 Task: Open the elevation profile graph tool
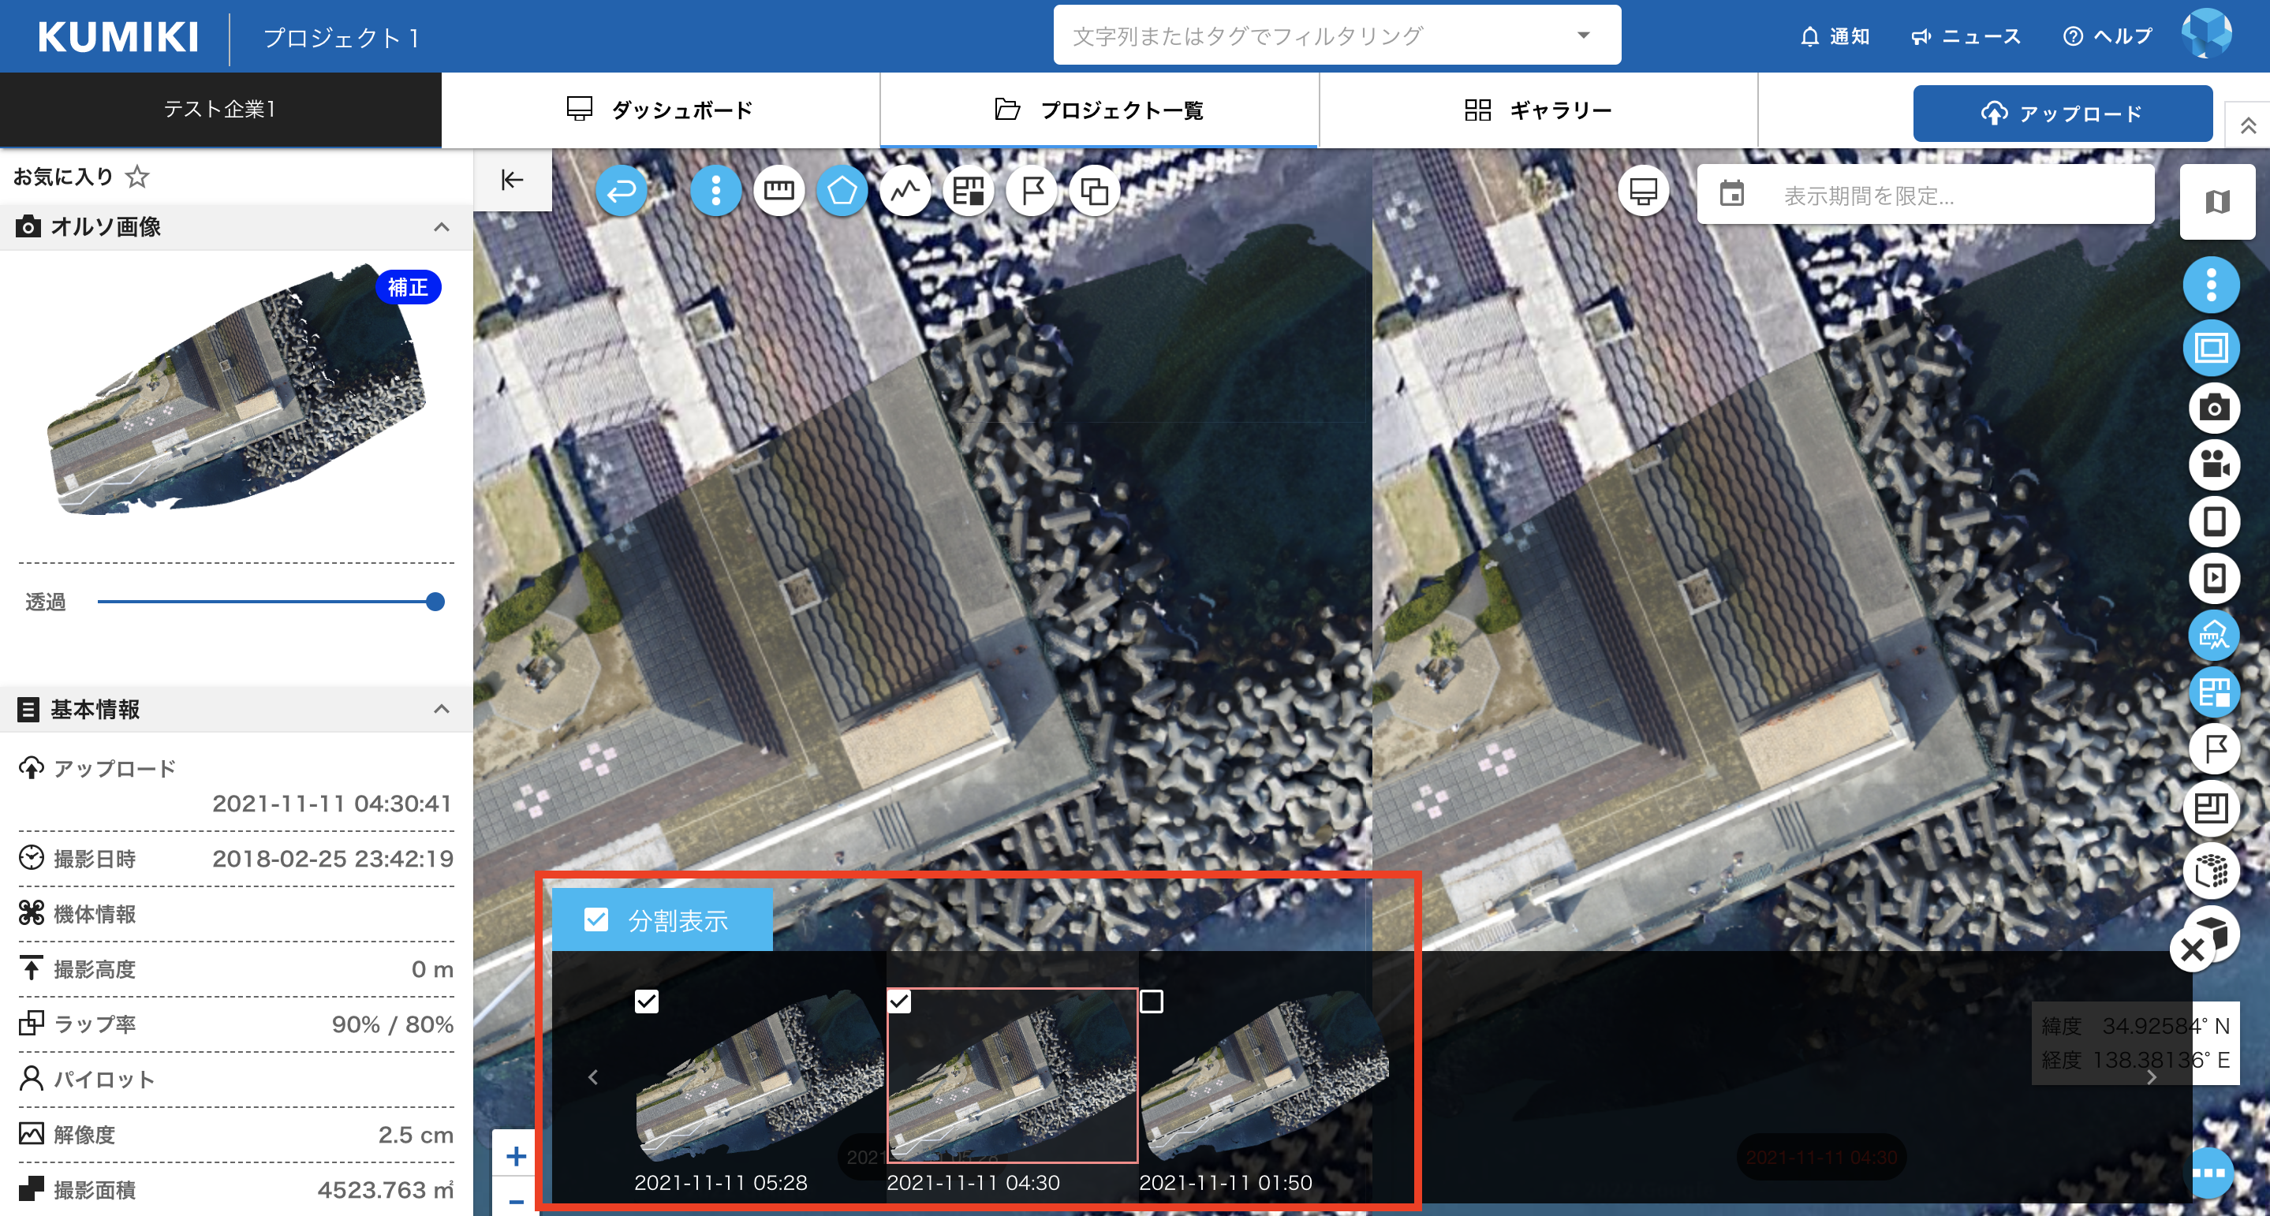[x=905, y=190]
